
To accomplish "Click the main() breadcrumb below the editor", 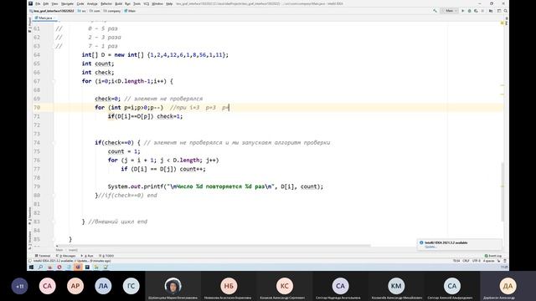I will coord(73,250).
